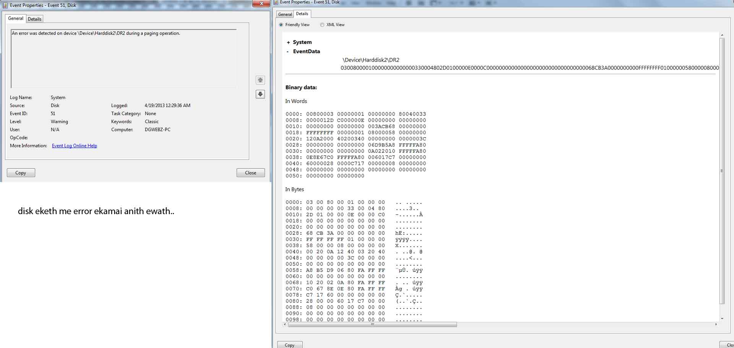Screen dimensions: 734x348
Task: Click the Event Properties icon in left title bar
Action: point(5,5)
